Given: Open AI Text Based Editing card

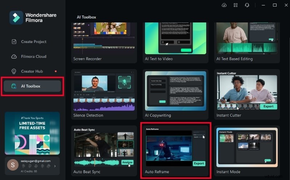Looking at the screenshot, I should (247, 43).
